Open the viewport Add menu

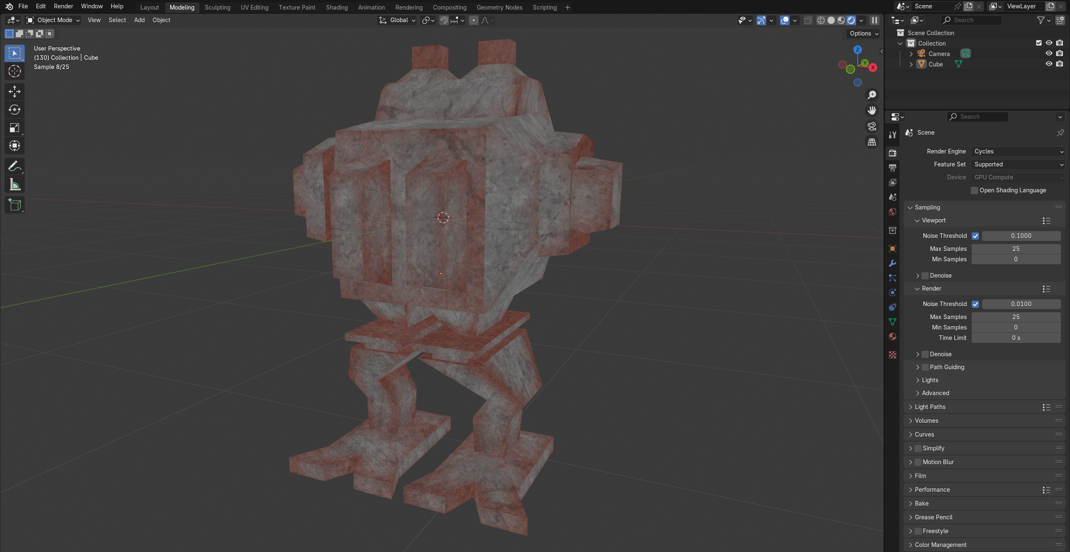point(139,20)
